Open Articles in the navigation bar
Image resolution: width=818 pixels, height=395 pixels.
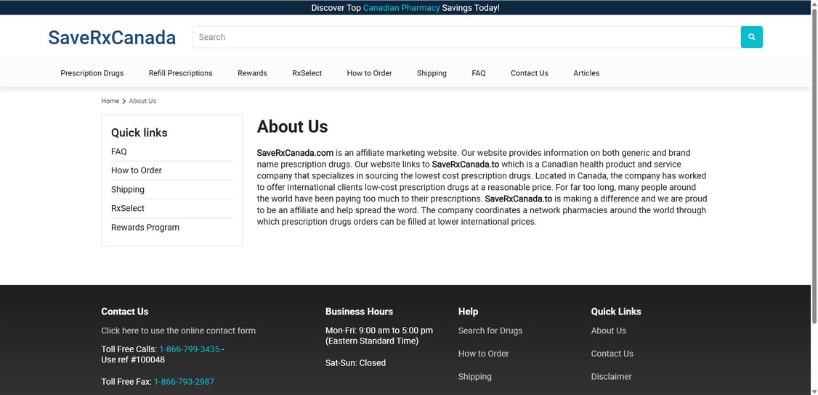tap(586, 73)
